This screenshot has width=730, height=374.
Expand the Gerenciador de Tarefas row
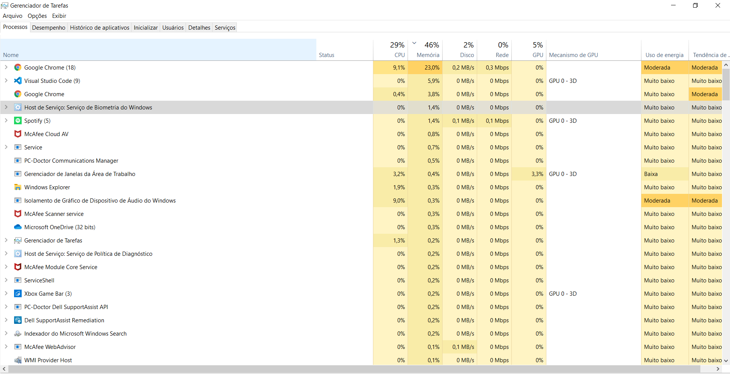tap(6, 240)
